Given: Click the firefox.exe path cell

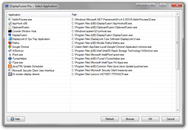Looking at the screenshot, I should [x=98, y=43].
